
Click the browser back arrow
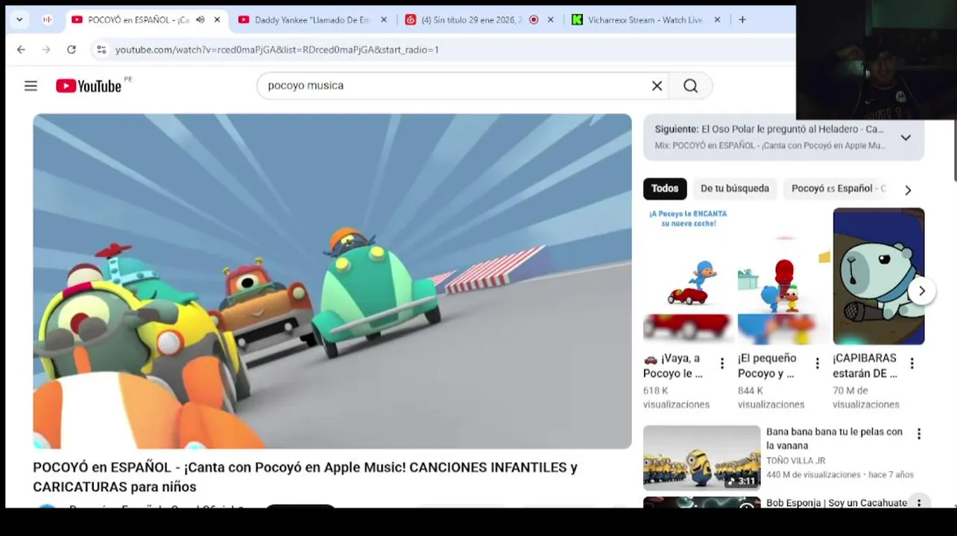point(21,50)
